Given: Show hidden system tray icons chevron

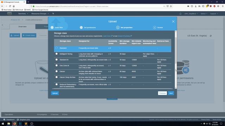Looking at the screenshot, I should click(201, 124).
